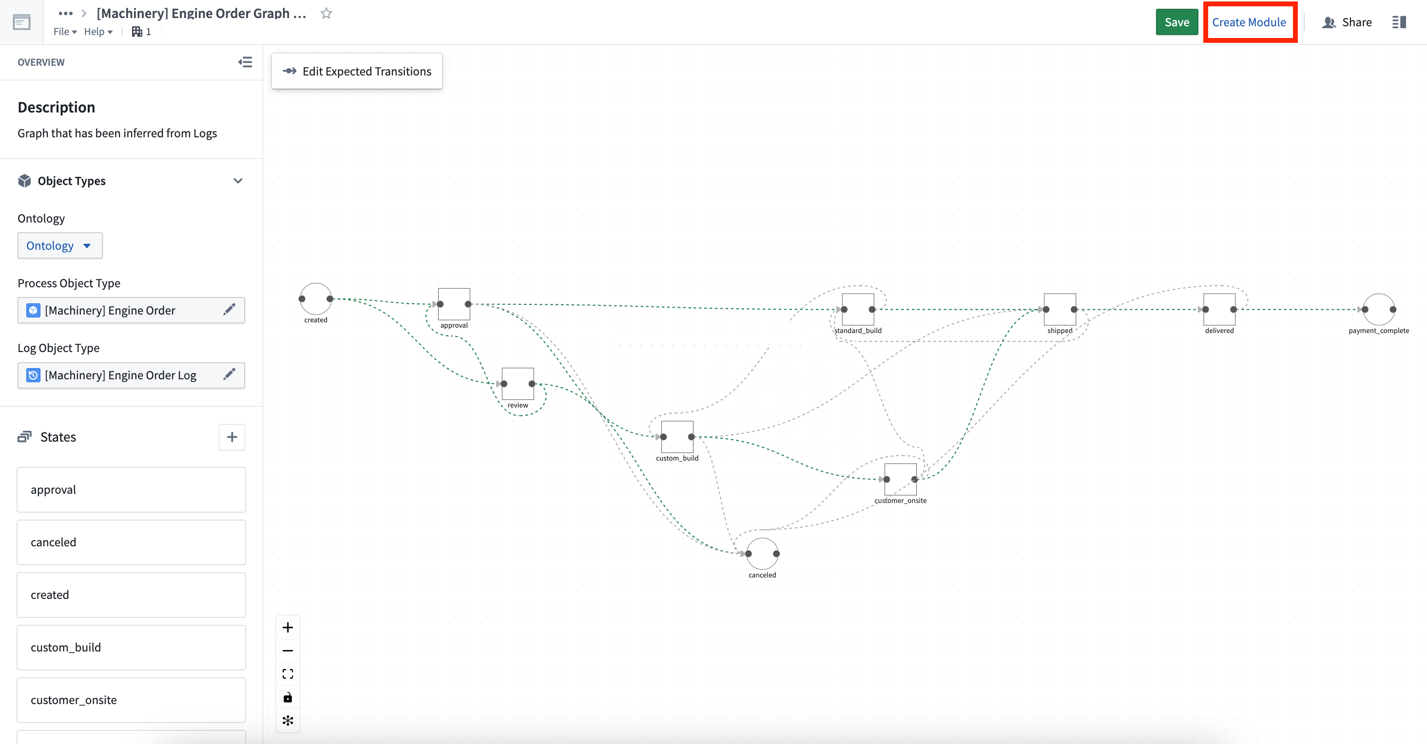Click the States panel icon in sidebar
Screen dimensions: 1427x744
[x=24, y=437]
